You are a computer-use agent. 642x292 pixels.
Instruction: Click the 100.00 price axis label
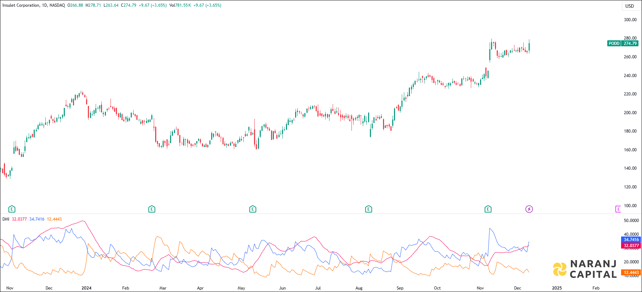point(630,206)
